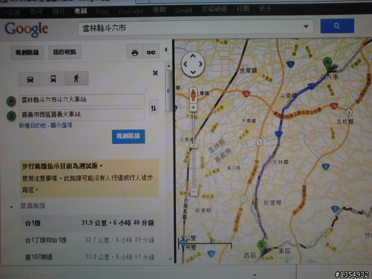
Task: Click the blue 規劃路線 button
Action: [128, 137]
